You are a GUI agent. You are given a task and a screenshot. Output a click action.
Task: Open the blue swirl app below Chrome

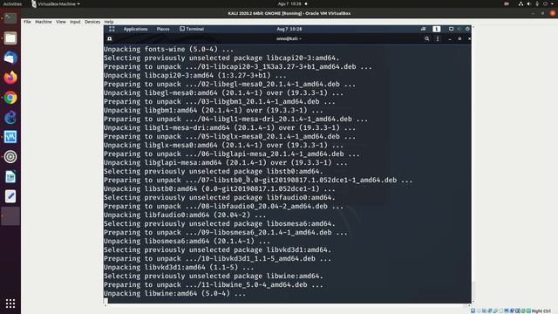click(10, 117)
